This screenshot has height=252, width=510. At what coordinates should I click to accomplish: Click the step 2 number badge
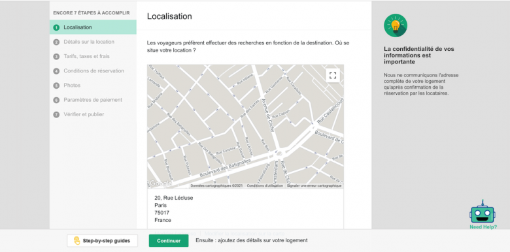pyautogui.click(x=57, y=42)
